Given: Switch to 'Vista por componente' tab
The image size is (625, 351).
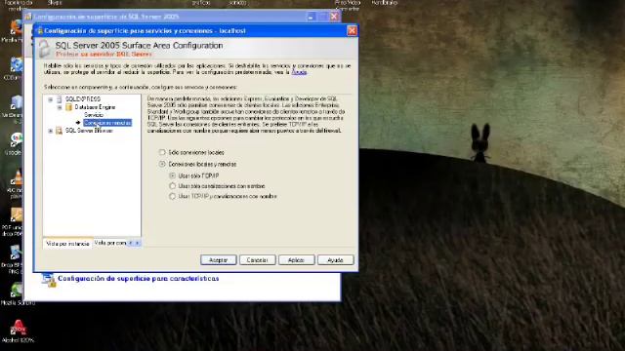Looking at the screenshot, I should 110,243.
